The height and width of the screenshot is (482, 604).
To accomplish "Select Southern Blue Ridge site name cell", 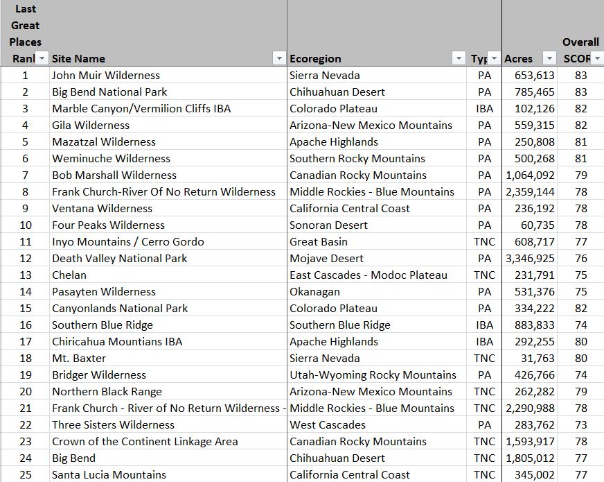I will click(x=168, y=325).
